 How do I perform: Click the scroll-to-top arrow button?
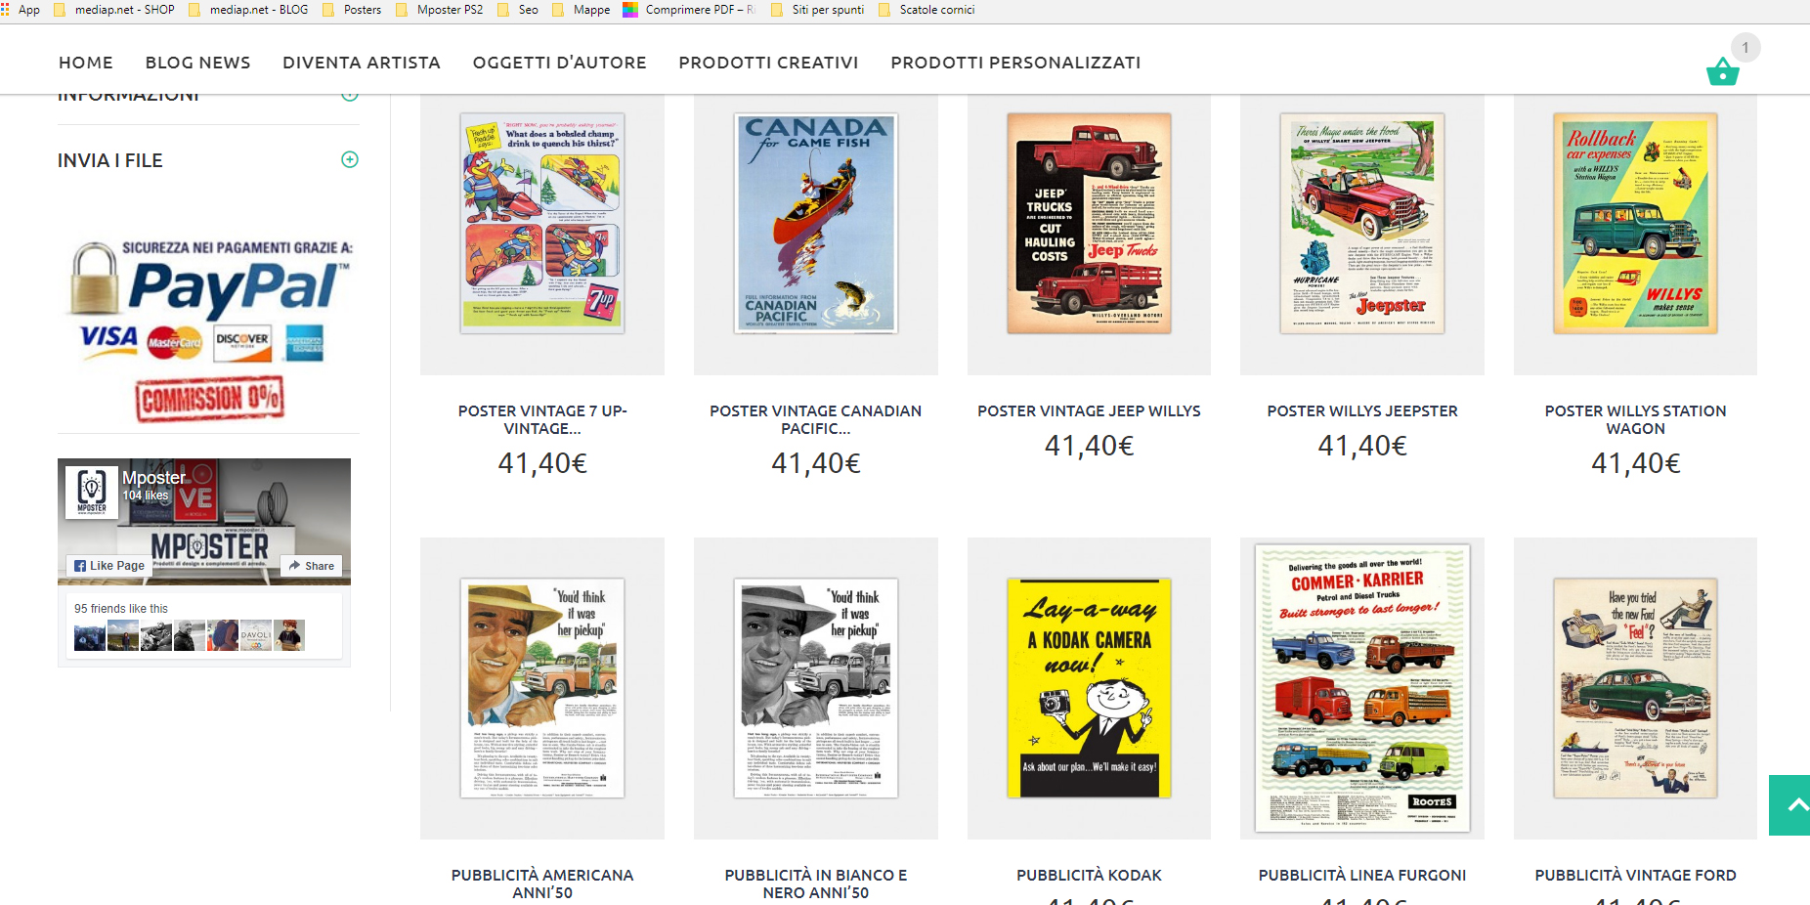[x=1790, y=805]
